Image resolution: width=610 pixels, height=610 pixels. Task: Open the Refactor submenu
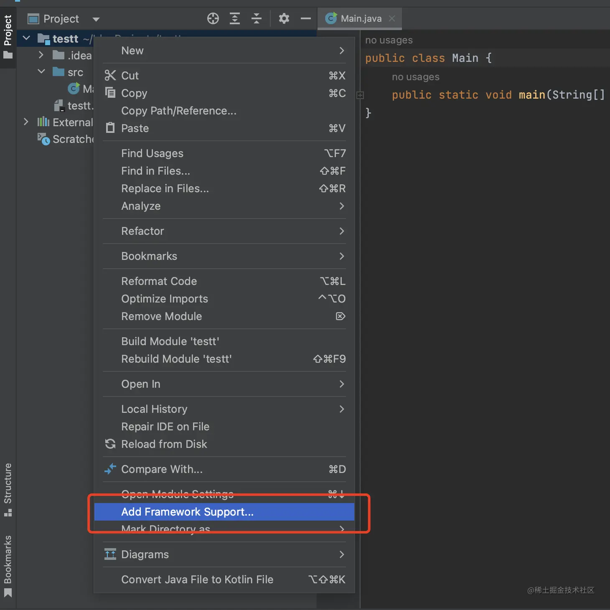coord(224,231)
